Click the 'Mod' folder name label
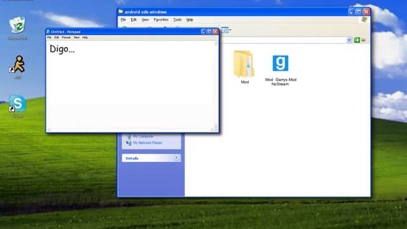The height and width of the screenshot is (229, 407). pyautogui.click(x=245, y=82)
